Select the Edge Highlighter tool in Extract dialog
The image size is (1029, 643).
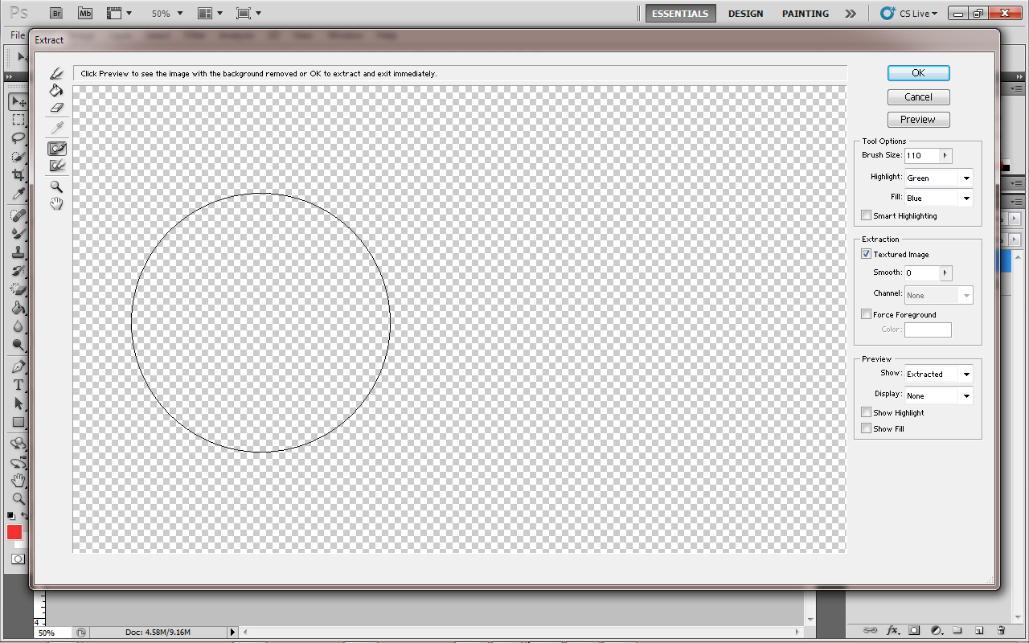click(x=56, y=74)
